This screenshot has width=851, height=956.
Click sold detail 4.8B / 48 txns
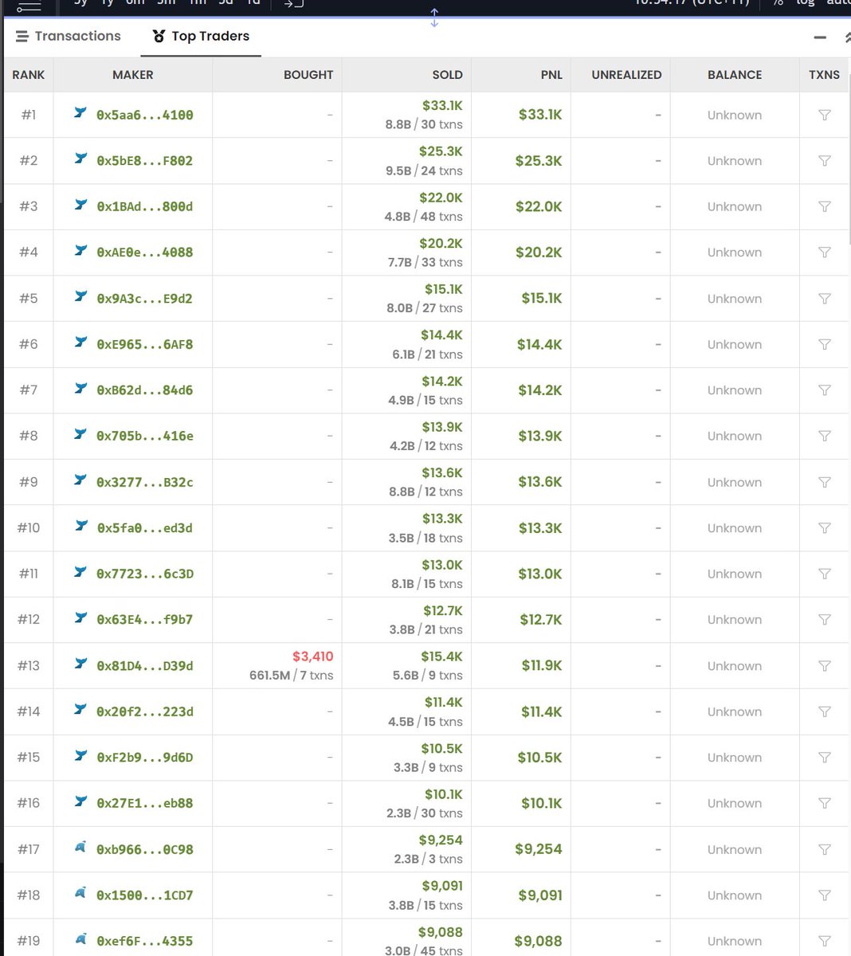(x=424, y=217)
